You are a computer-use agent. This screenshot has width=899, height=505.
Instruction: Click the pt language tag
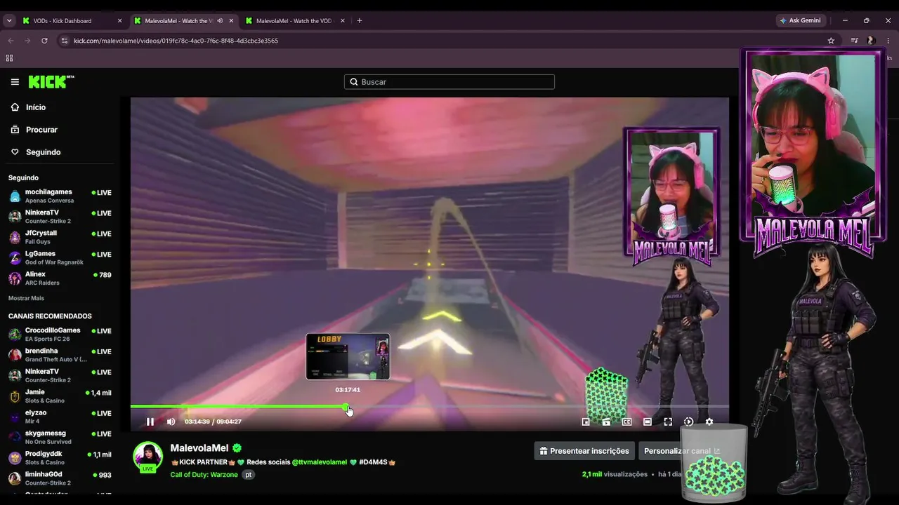point(248,475)
